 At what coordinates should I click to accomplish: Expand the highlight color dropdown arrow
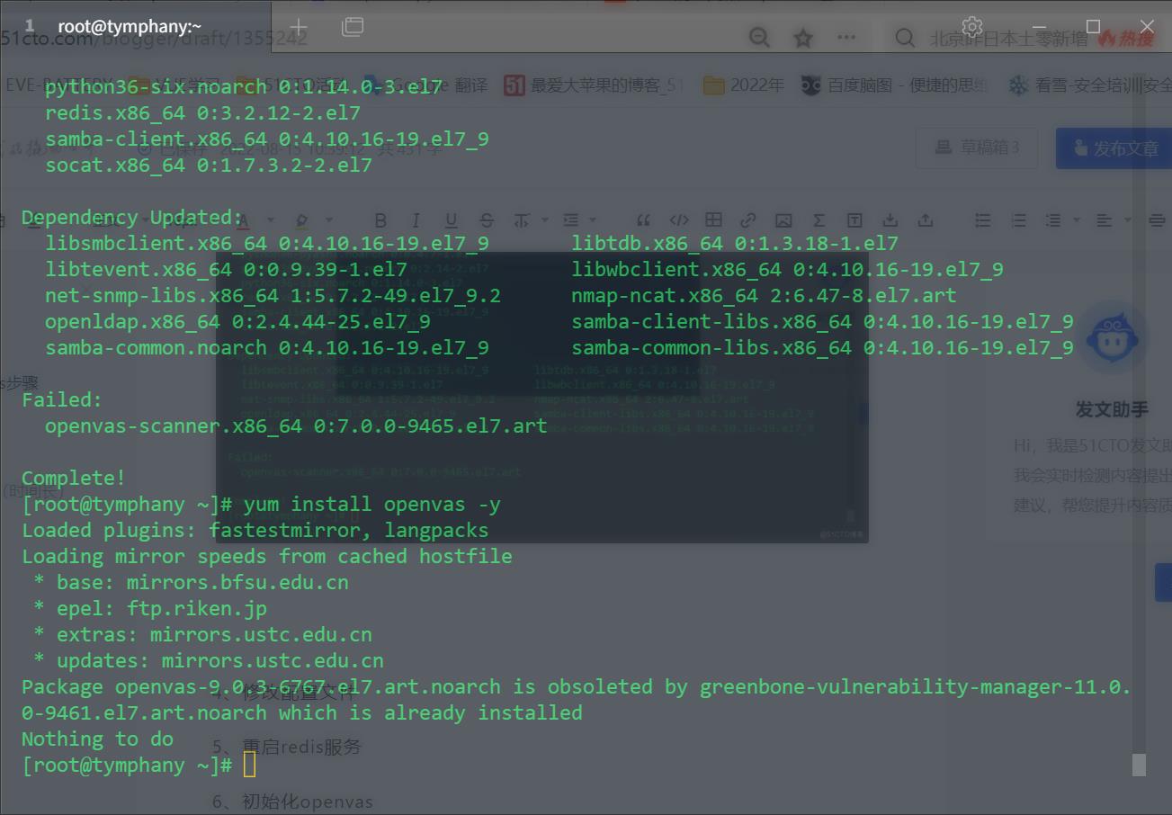coord(328,220)
